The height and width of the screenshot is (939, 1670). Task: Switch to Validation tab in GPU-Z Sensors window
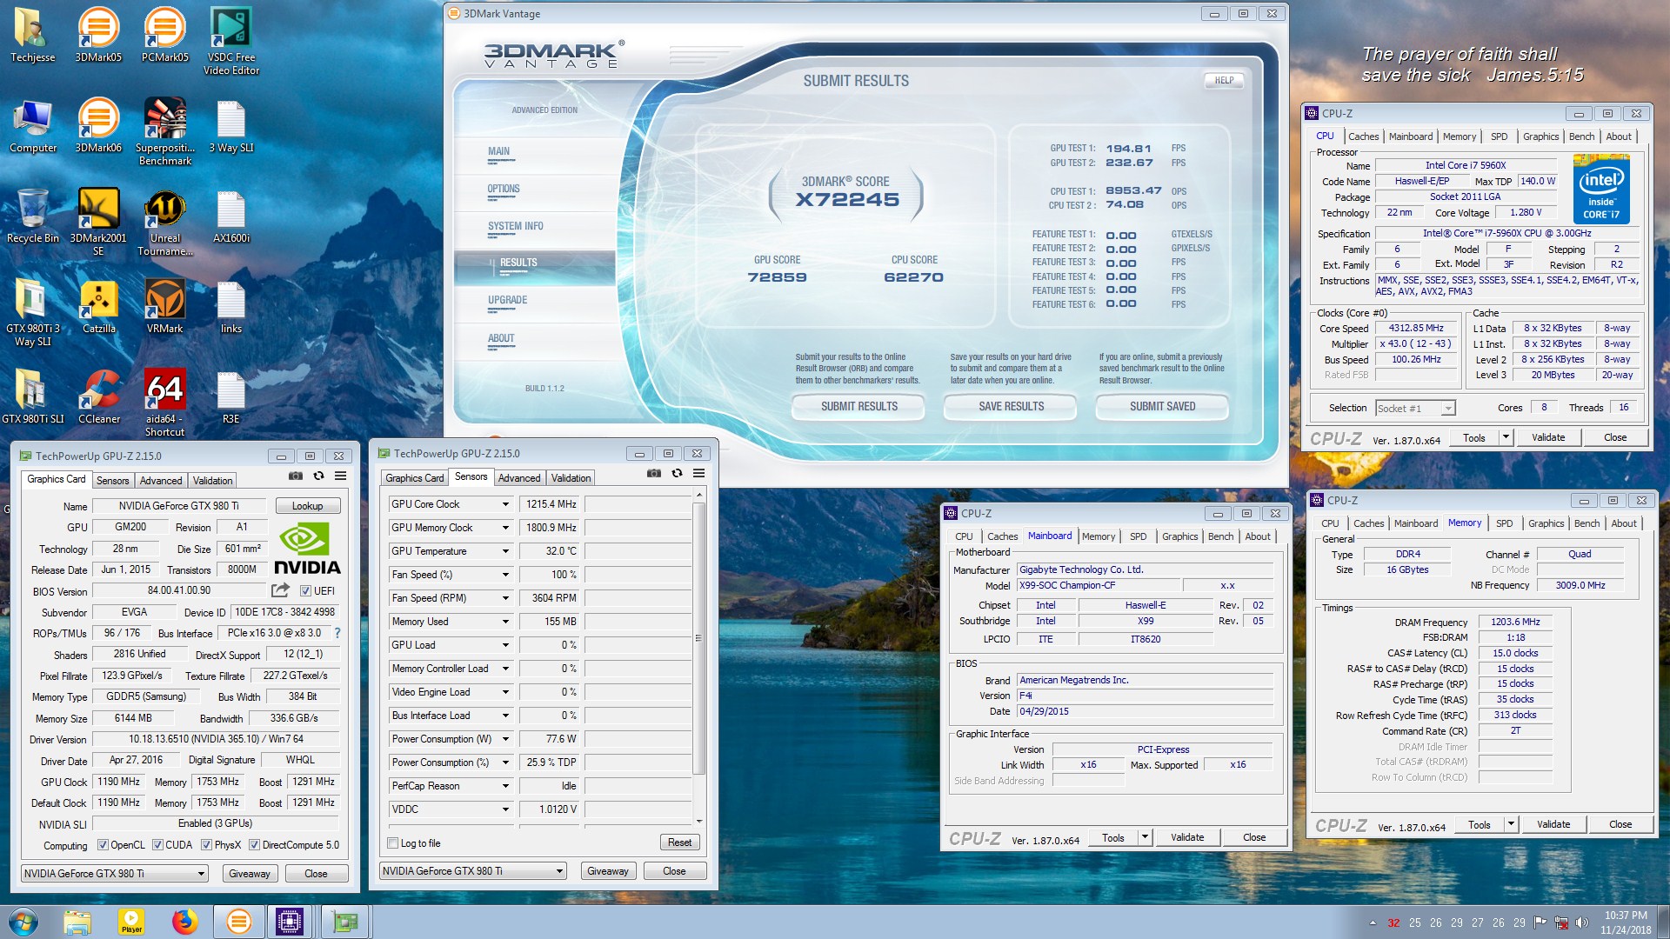[571, 478]
